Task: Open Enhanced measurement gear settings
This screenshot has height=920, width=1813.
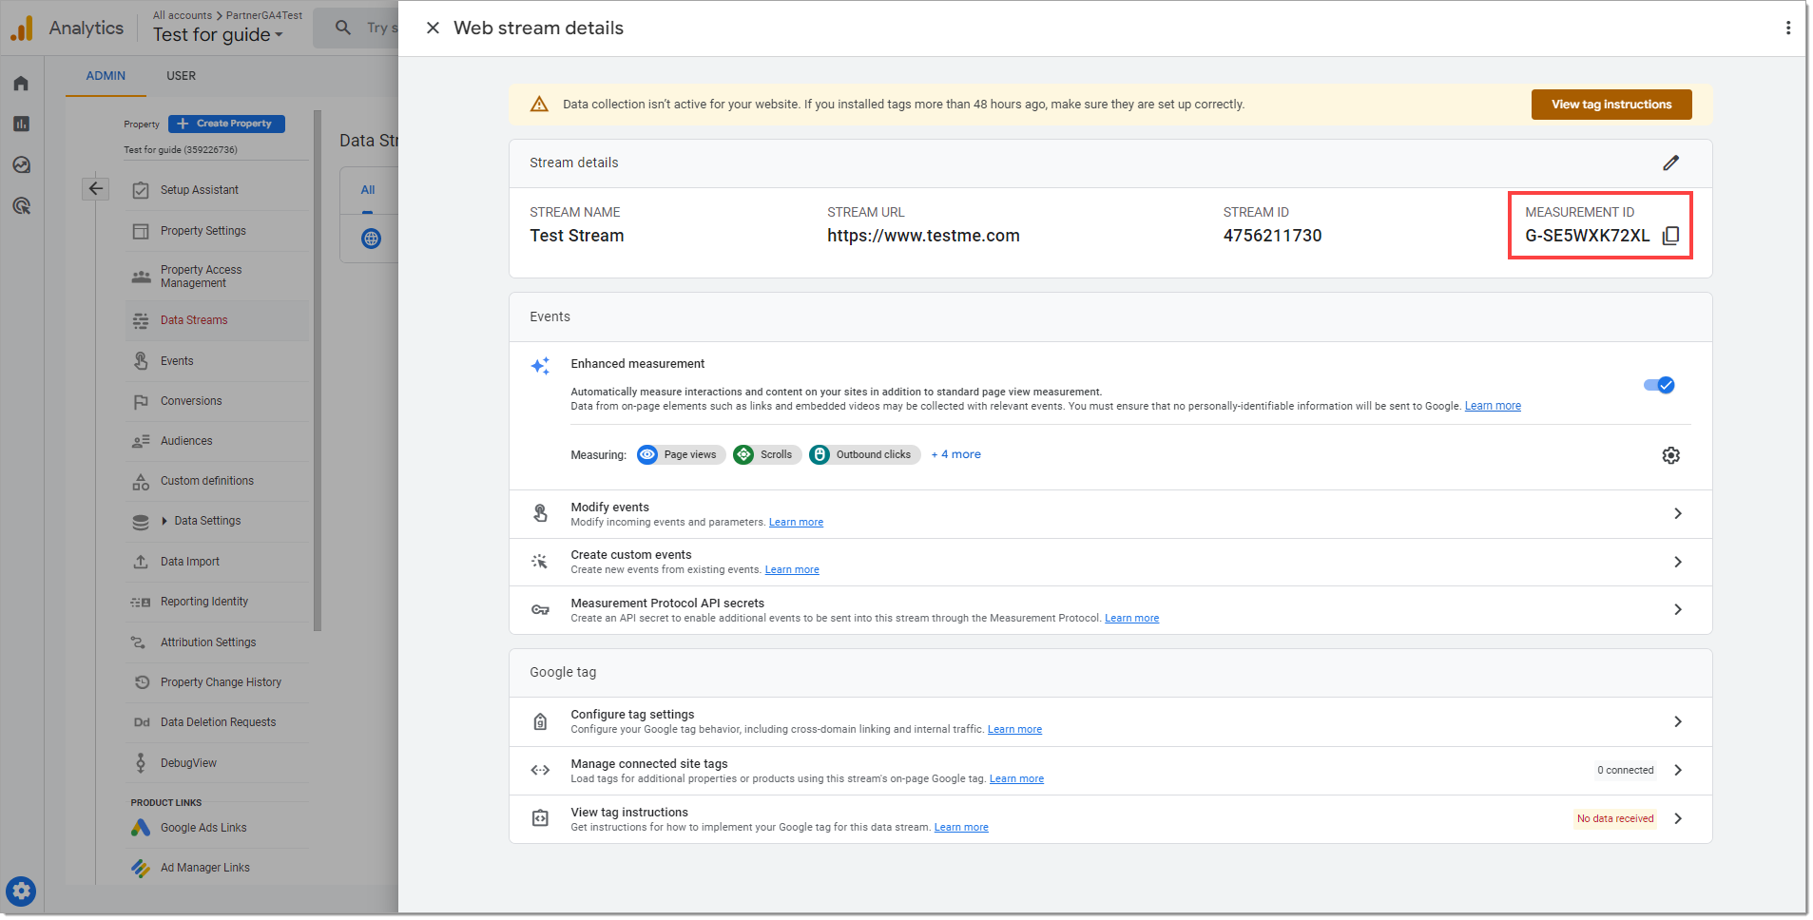Action: tap(1670, 455)
